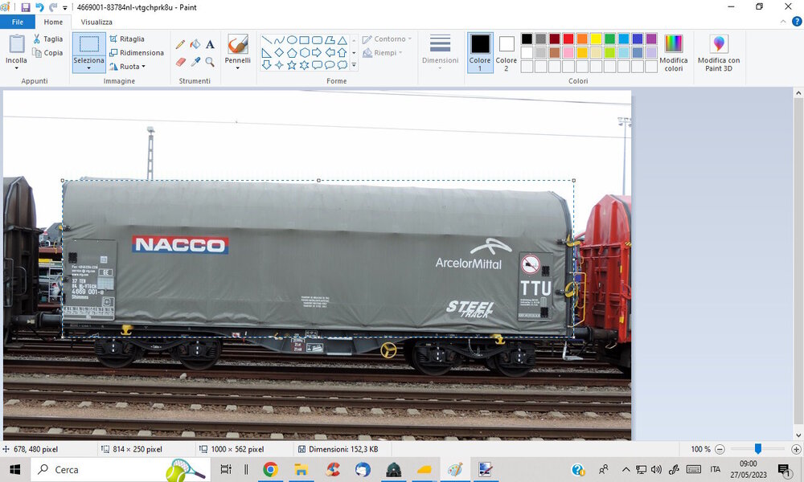The image size is (804, 482).
Task: Open Modifica colori dialog
Action: tap(673, 53)
